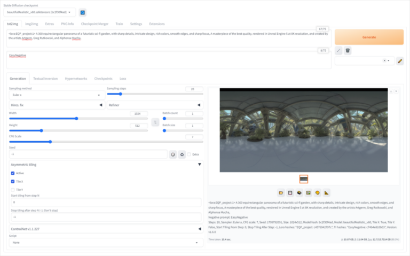Swap width and height values
Image resolution: width=410 pixels, height=256 pixels.
pyautogui.click(x=155, y=122)
